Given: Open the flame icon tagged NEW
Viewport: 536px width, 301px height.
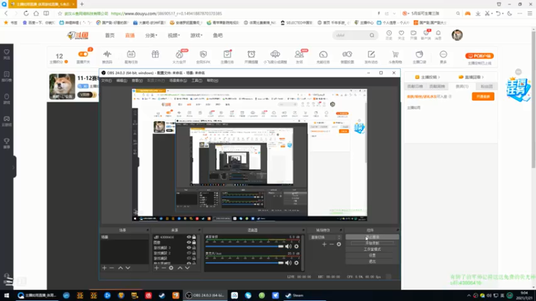Looking at the screenshot, I should tap(180, 54).
